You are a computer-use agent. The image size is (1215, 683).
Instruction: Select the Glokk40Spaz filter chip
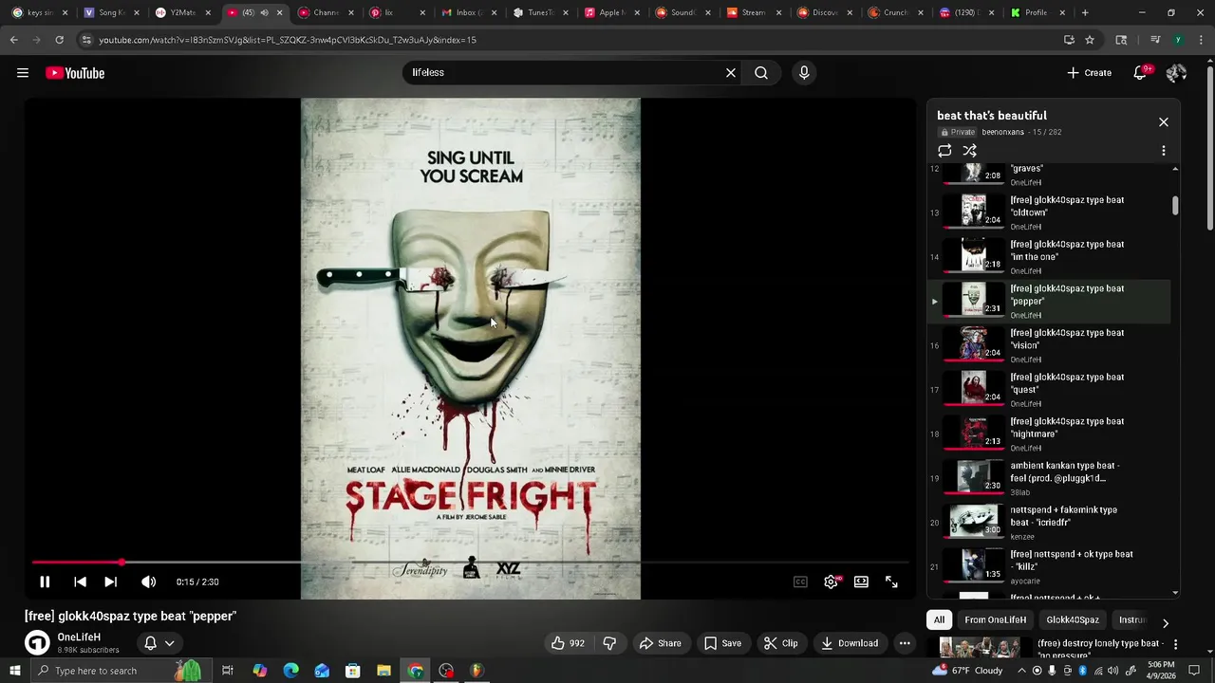coord(1073,620)
